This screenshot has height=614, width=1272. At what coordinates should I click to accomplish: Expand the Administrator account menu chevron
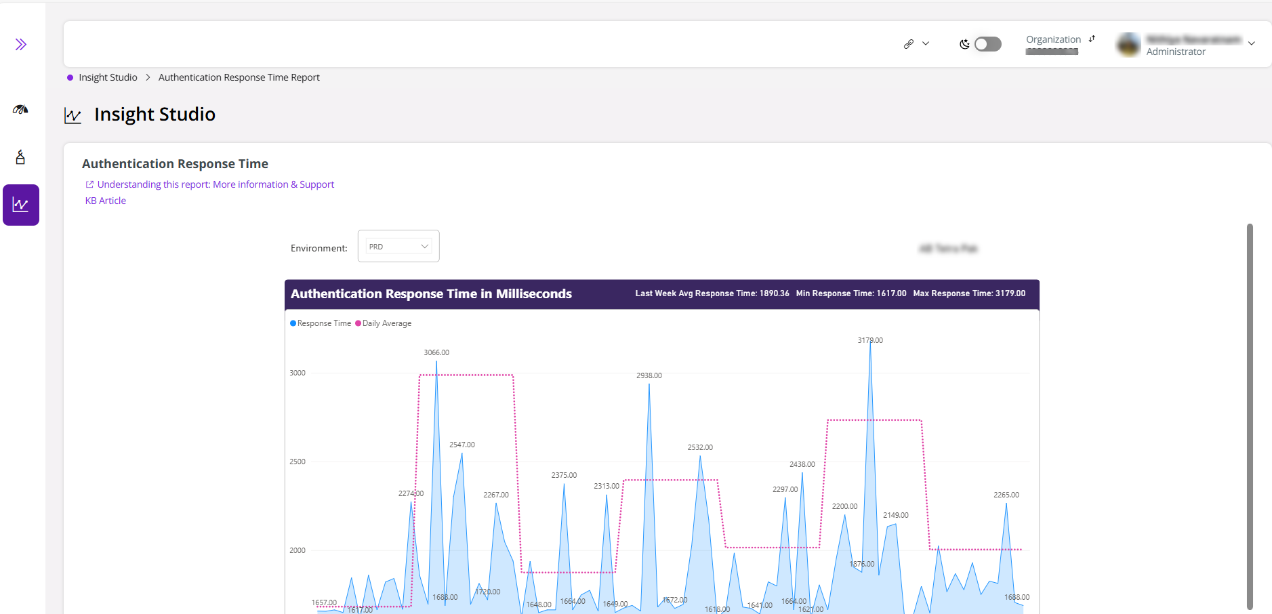coord(1252,44)
